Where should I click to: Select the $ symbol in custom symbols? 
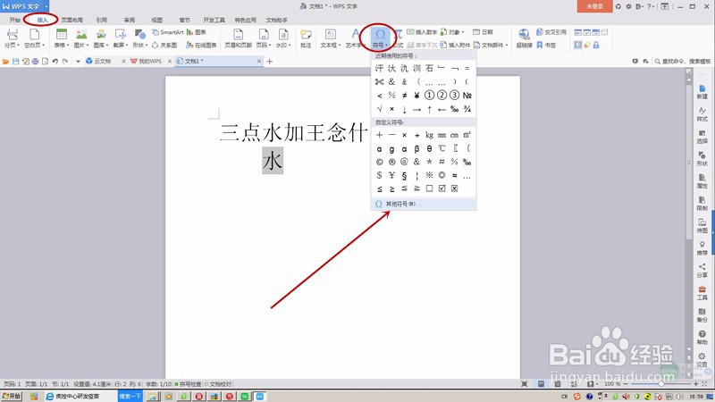(379, 175)
